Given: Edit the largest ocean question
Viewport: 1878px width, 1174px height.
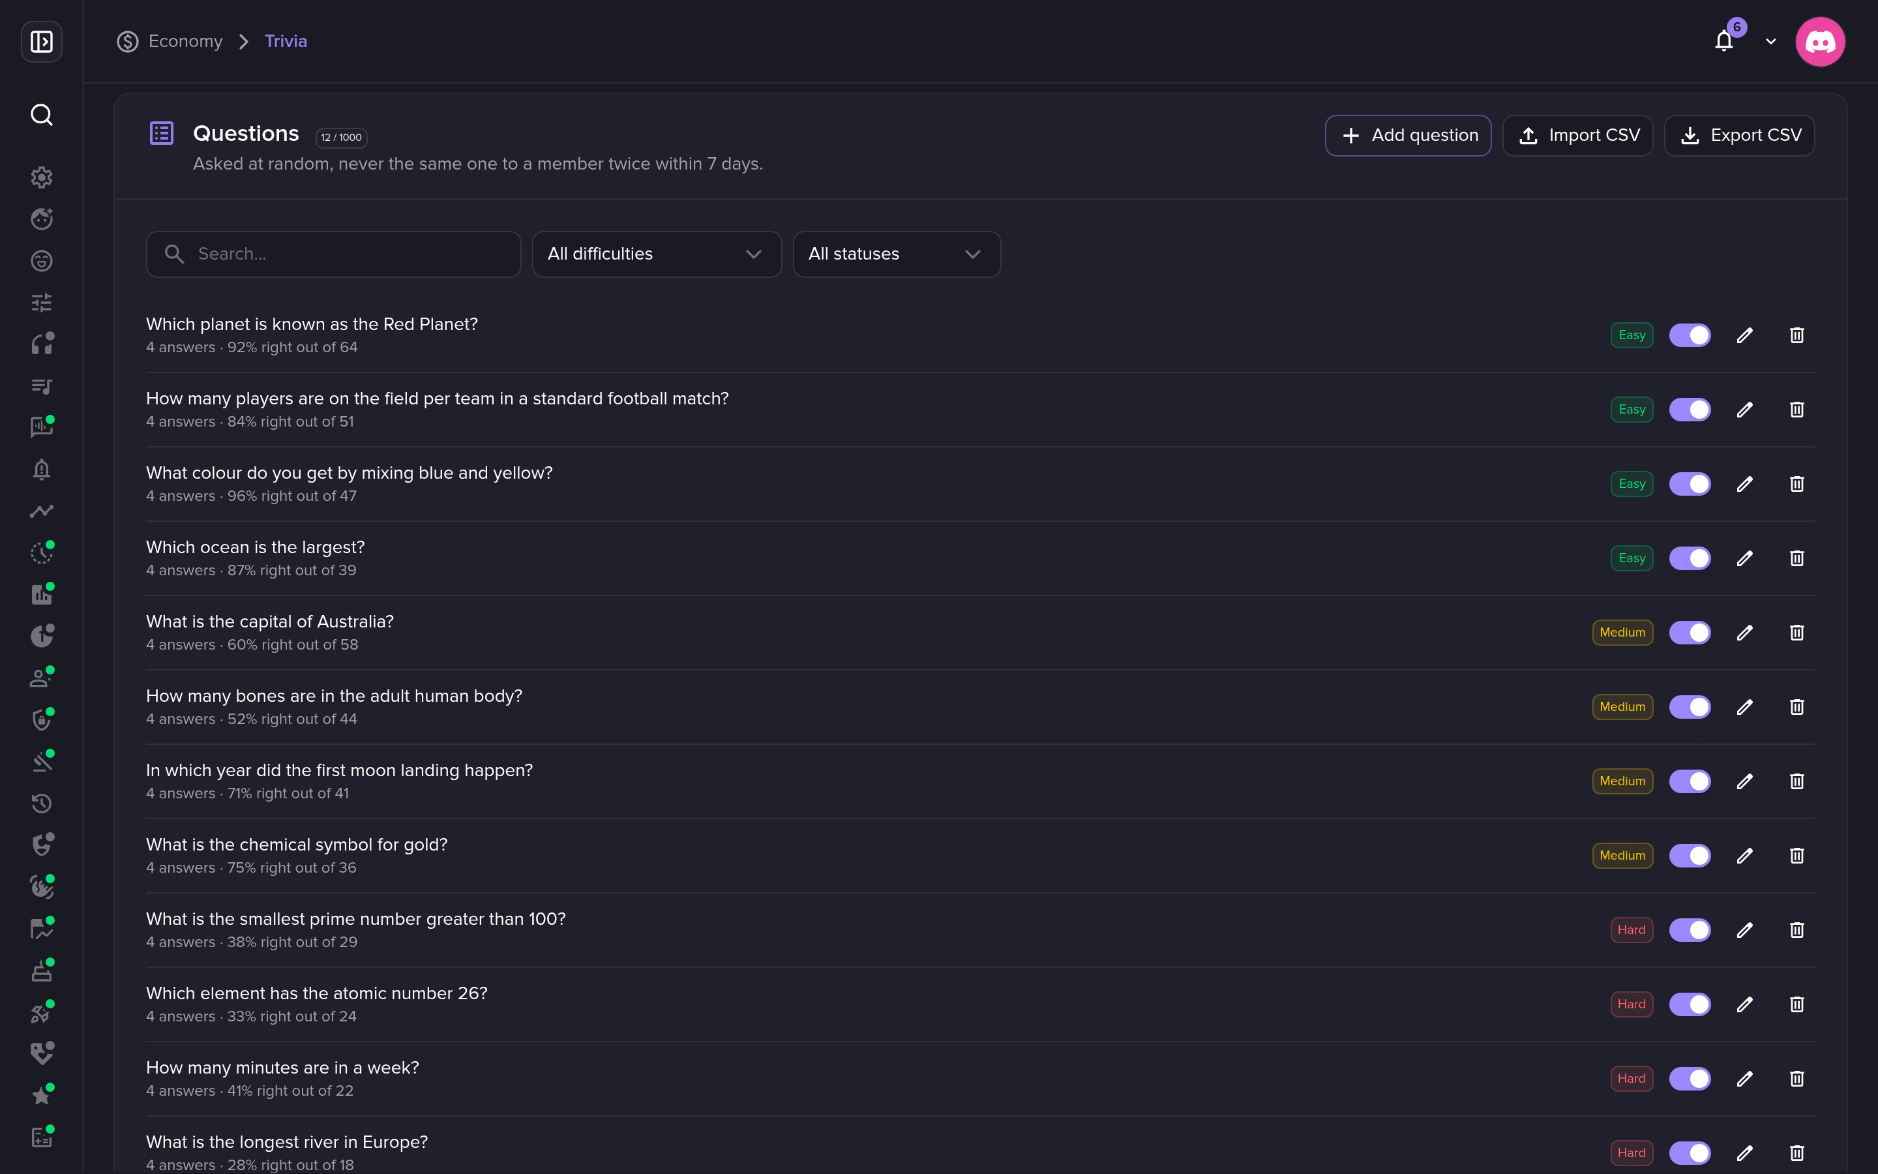Looking at the screenshot, I should click(x=1744, y=558).
